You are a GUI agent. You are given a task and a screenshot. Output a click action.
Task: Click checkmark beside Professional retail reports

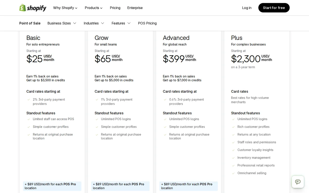pyautogui.click(x=233, y=165)
